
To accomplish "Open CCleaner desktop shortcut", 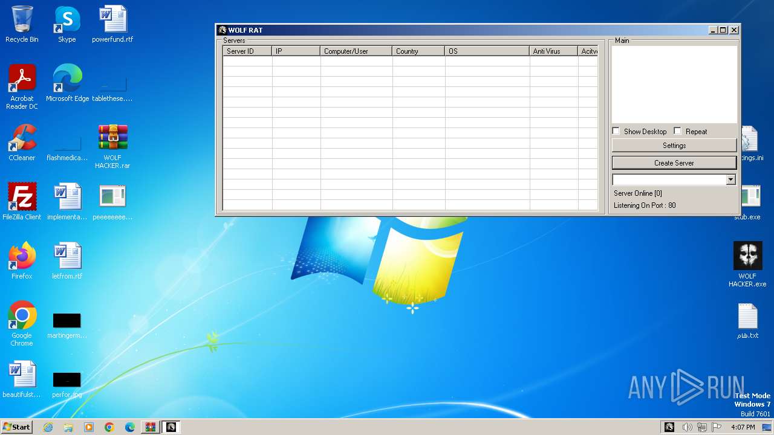I will (22, 143).
